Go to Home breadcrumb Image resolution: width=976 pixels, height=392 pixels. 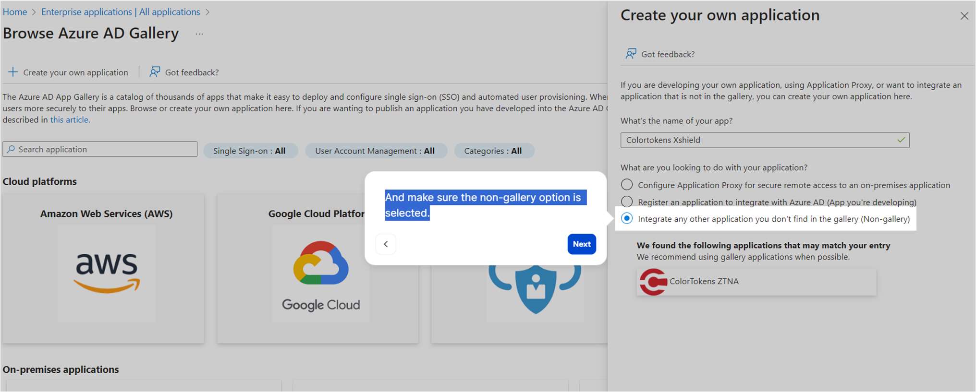tap(15, 12)
